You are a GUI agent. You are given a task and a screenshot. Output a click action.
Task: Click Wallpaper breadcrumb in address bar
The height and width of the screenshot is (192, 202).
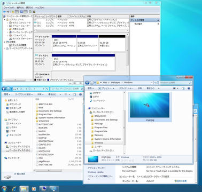tap(115, 83)
